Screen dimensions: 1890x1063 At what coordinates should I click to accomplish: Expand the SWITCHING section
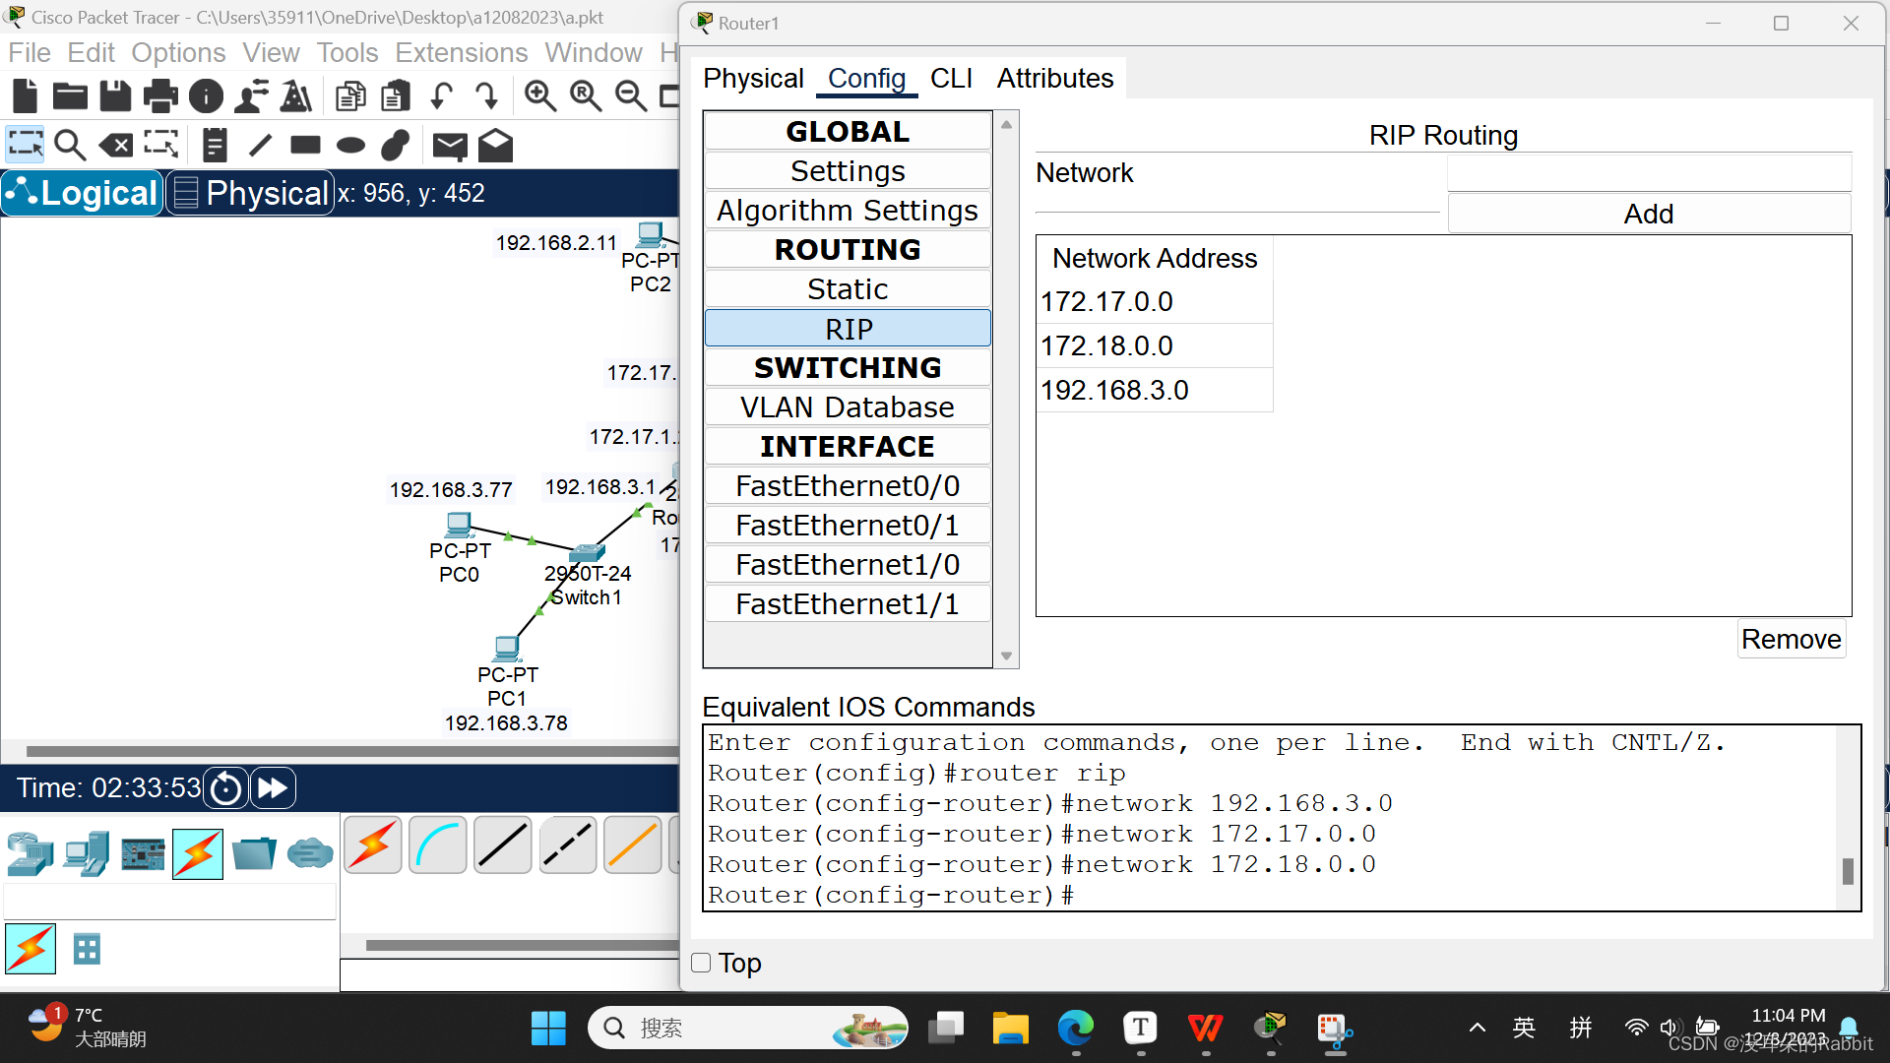[848, 367]
